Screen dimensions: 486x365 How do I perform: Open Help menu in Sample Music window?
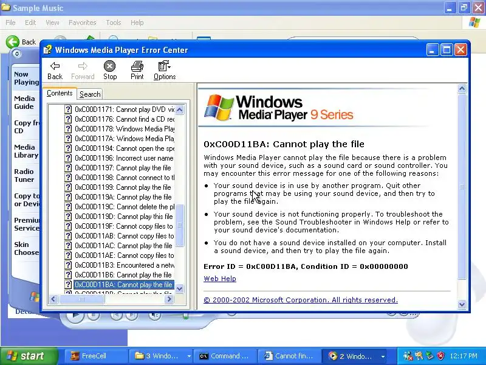(137, 23)
